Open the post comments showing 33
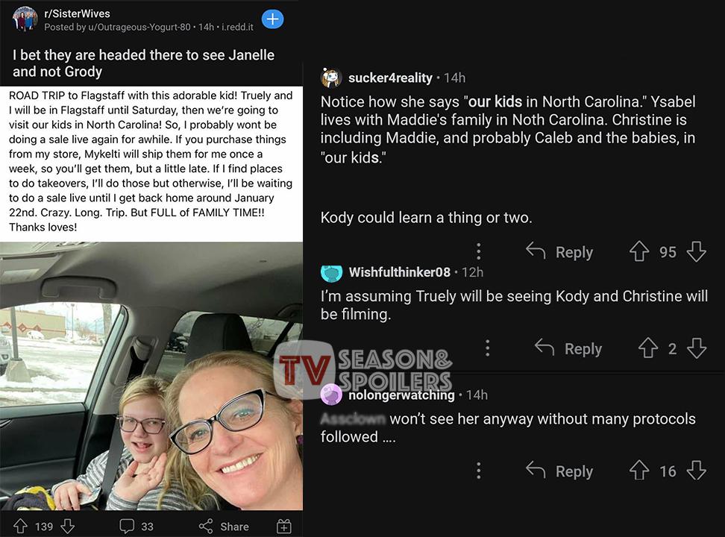 tap(136, 527)
